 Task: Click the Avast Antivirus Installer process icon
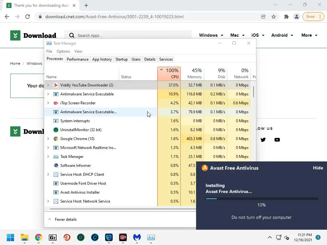56,192
